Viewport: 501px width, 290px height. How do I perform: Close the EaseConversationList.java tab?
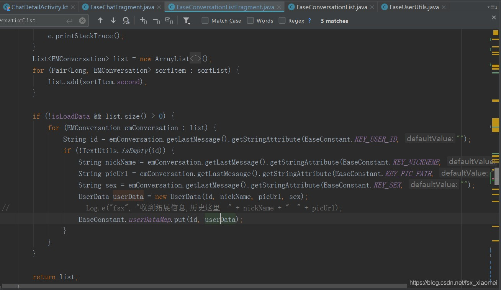[x=372, y=7]
